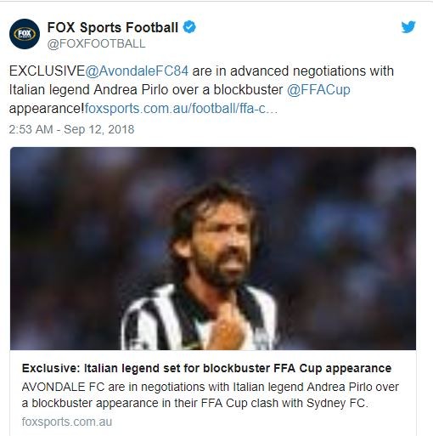Screen dimensions: 433x436
Task: Click the 2:53 AM tweet timestamp
Action: (x=31, y=129)
